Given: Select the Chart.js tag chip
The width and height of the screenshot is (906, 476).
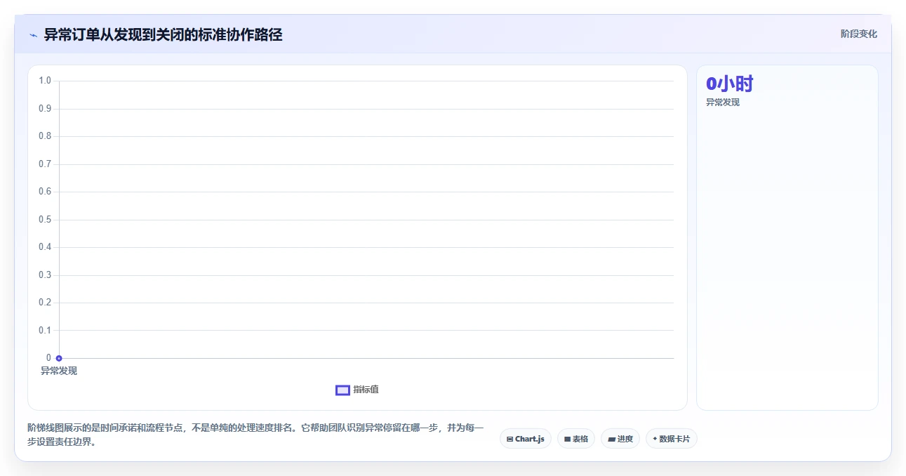Looking at the screenshot, I should click(x=526, y=439).
